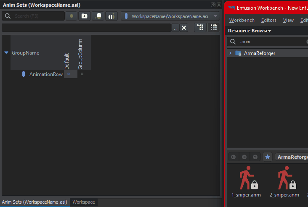Click the add row grid icon
Viewport: 308px width, 207px height.
point(98,16)
